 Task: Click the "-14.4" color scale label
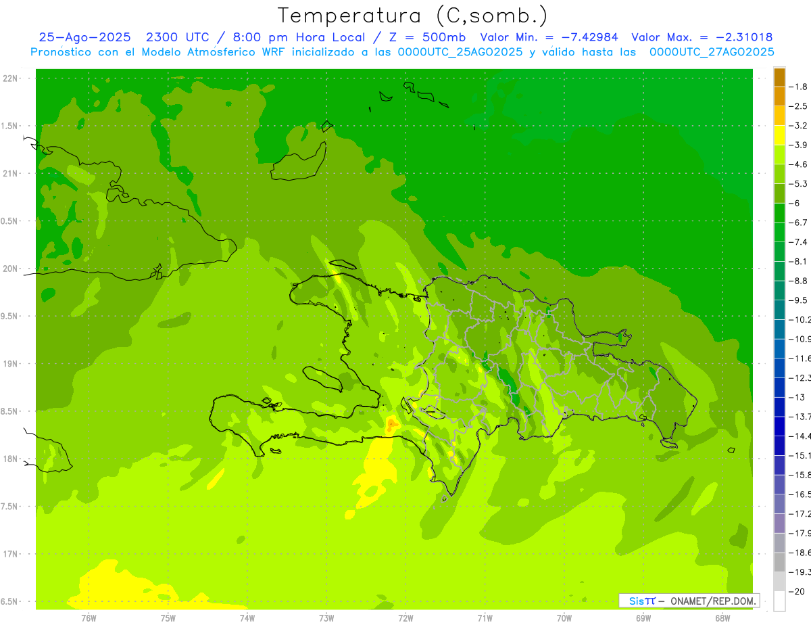(x=800, y=436)
